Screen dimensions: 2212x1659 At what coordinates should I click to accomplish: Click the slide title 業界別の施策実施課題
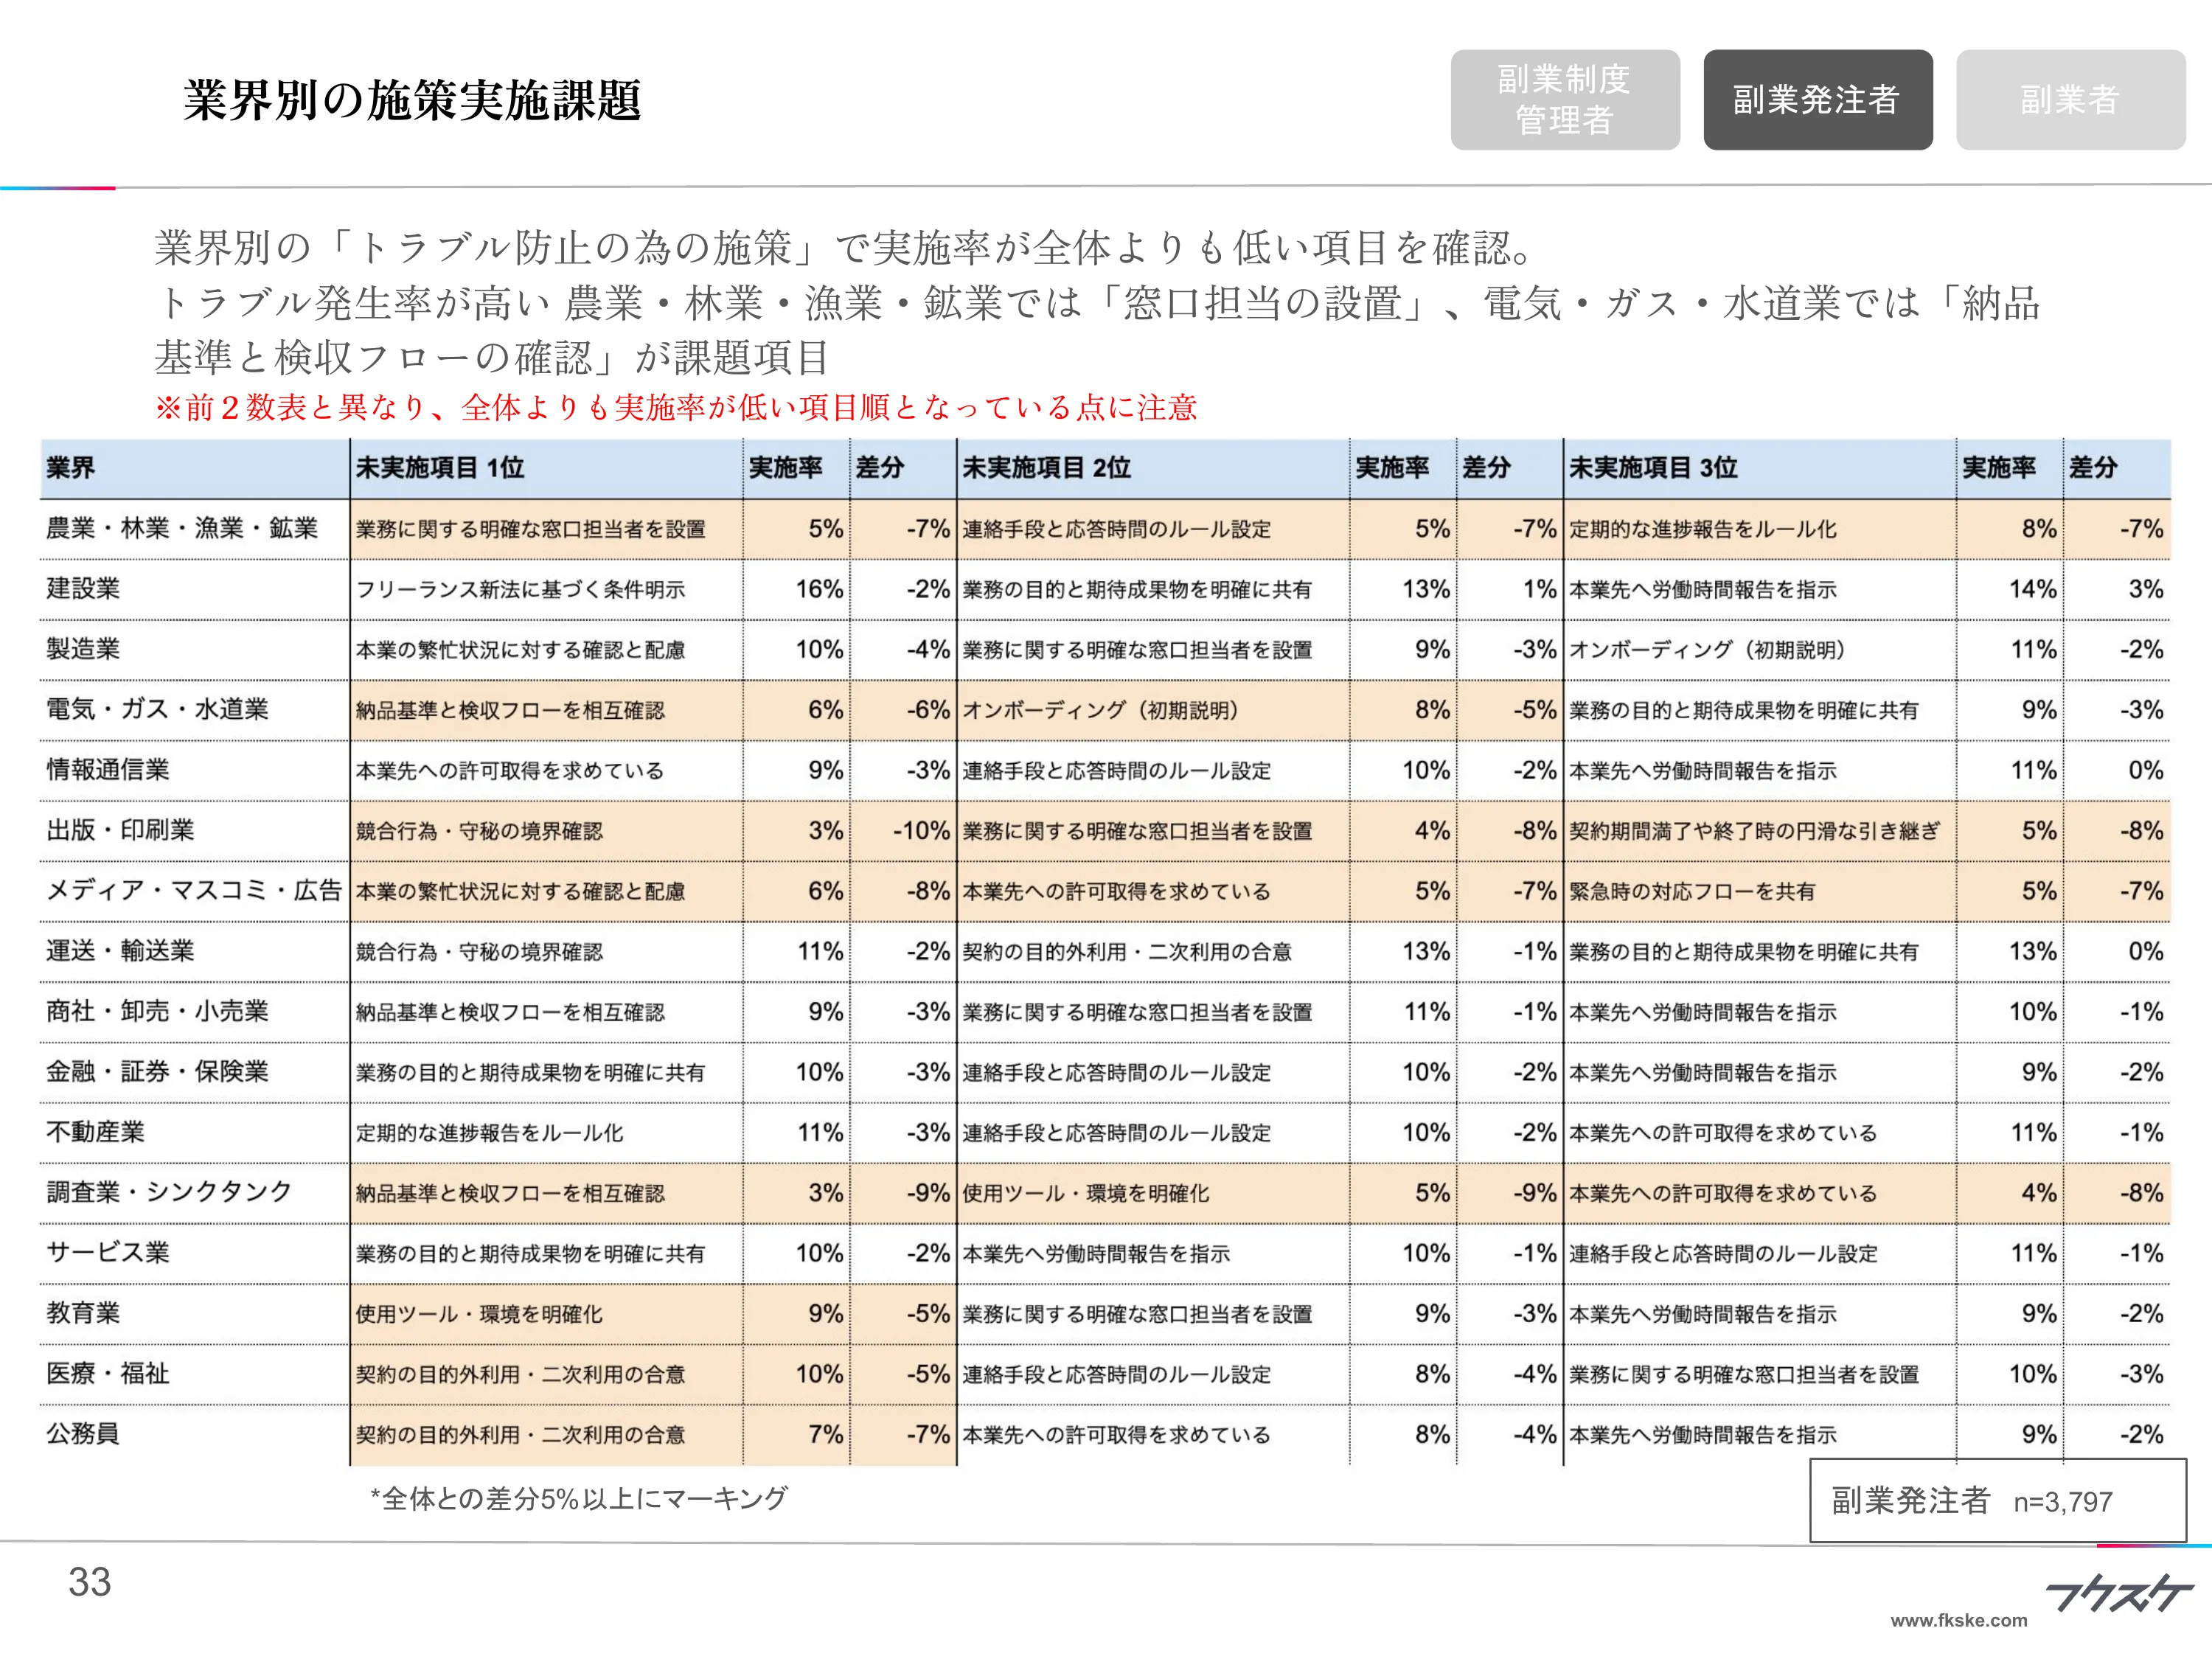click(412, 100)
